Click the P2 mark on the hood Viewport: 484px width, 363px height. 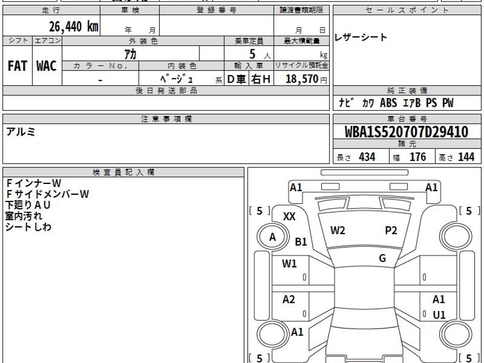[x=391, y=230]
